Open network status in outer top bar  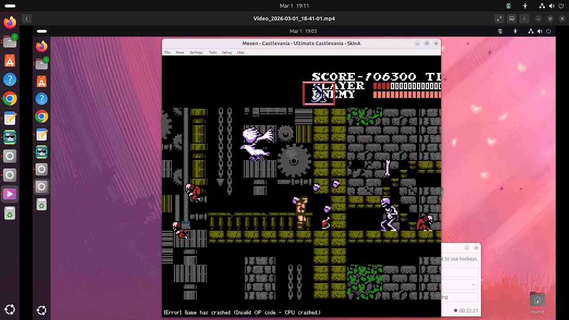(x=542, y=6)
